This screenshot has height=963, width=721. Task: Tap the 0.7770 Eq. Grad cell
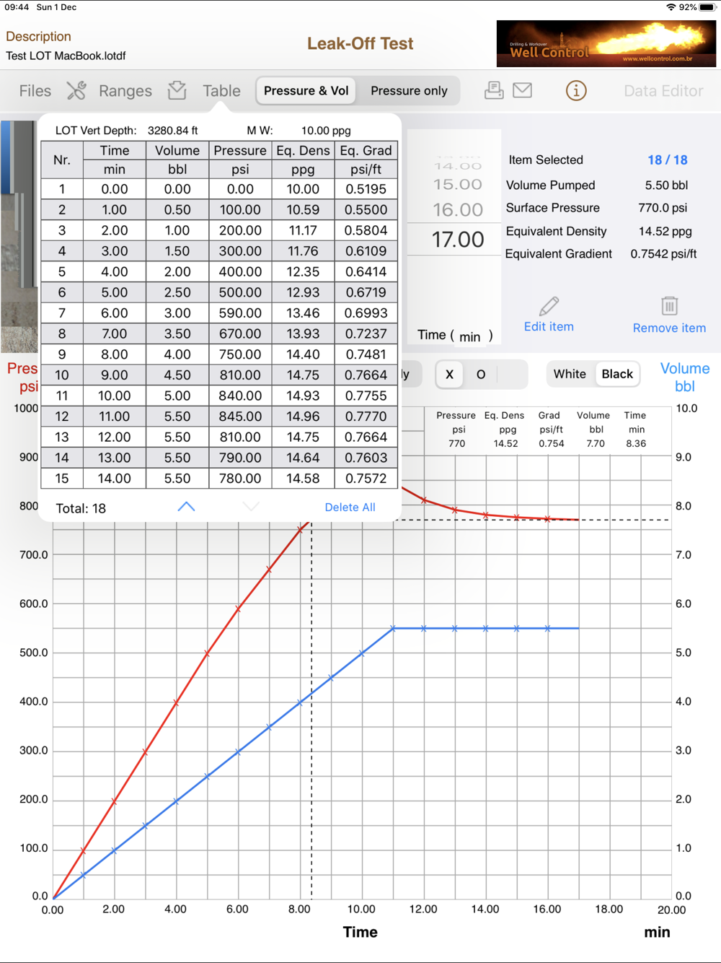click(x=366, y=417)
